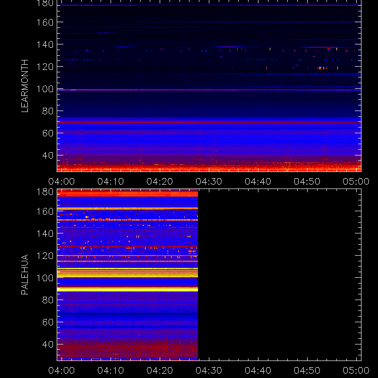Screen dimensions: 378x378
Task: Click the 05:00 time label under the Learmonth plot
Action: tap(356, 181)
